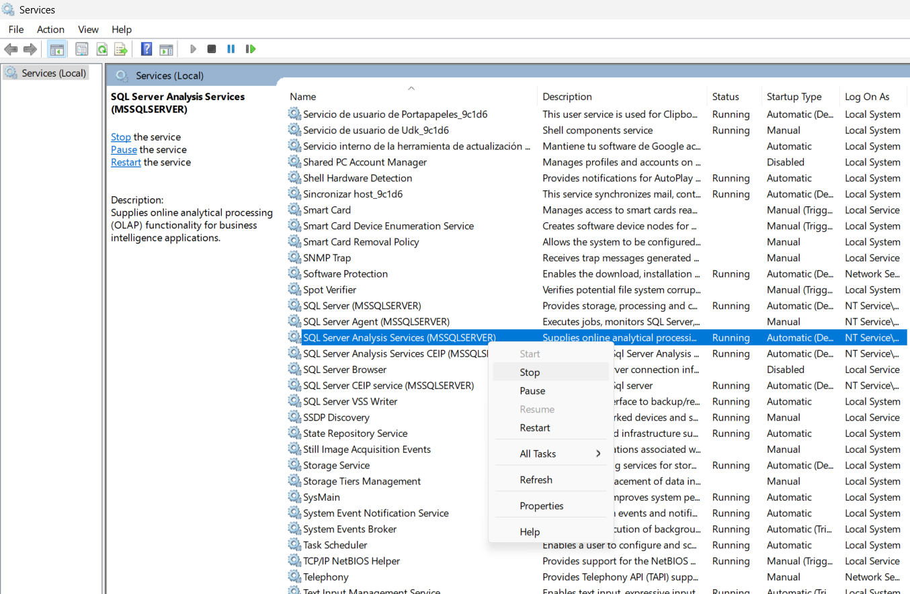
Task: Open the Help menu in menu bar
Action: point(122,30)
